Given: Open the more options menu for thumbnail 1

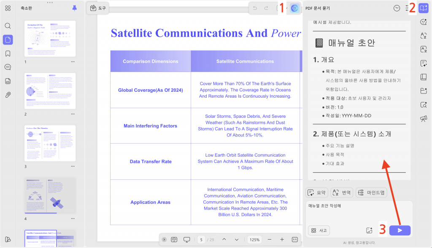Looking at the screenshot, I should (x=73, y=62).
